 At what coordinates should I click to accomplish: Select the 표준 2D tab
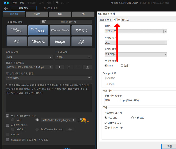tap(14, 14)
